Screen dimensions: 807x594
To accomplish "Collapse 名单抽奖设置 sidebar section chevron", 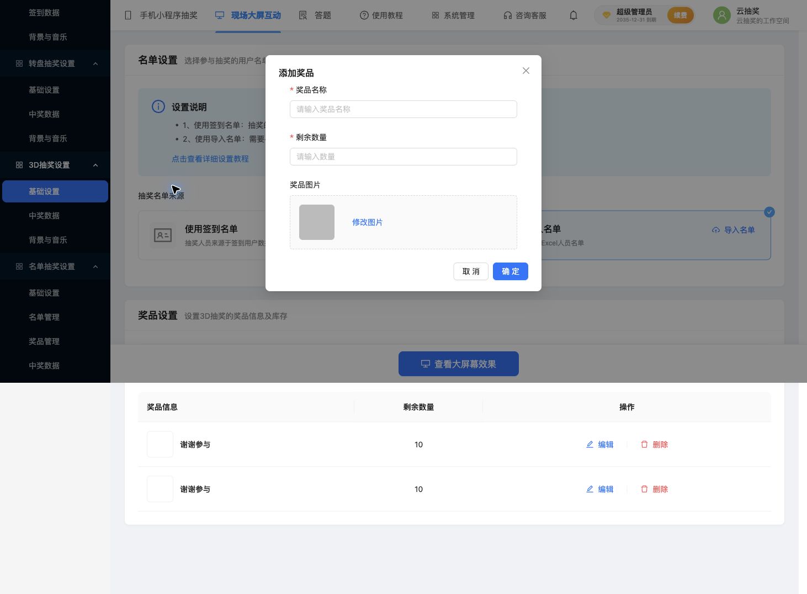I will pyautogui.click(x=95, y=266).
